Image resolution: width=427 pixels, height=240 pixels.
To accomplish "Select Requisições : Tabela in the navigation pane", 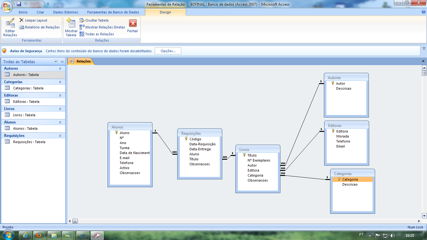I will (x=29, y=142).
